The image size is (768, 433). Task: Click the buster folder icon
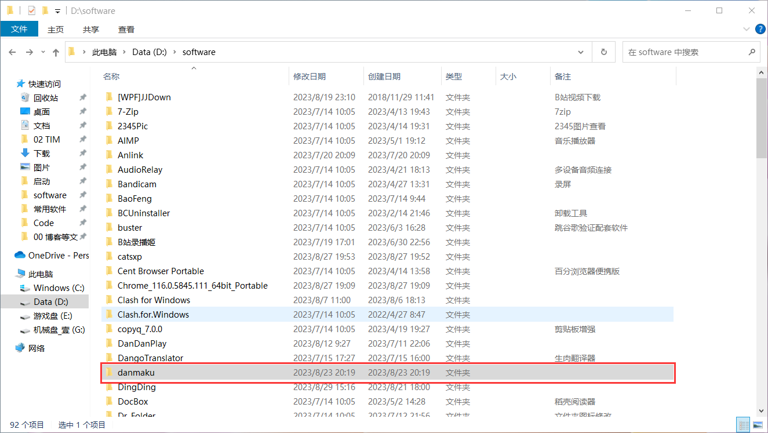click(109, 227)
